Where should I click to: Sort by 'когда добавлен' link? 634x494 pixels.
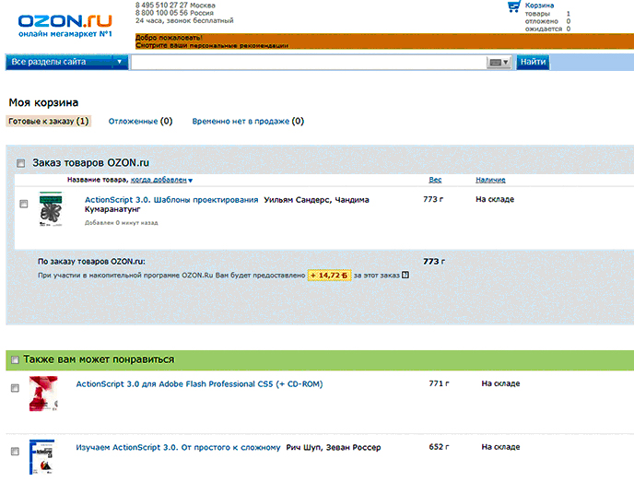tap(158, 180)
